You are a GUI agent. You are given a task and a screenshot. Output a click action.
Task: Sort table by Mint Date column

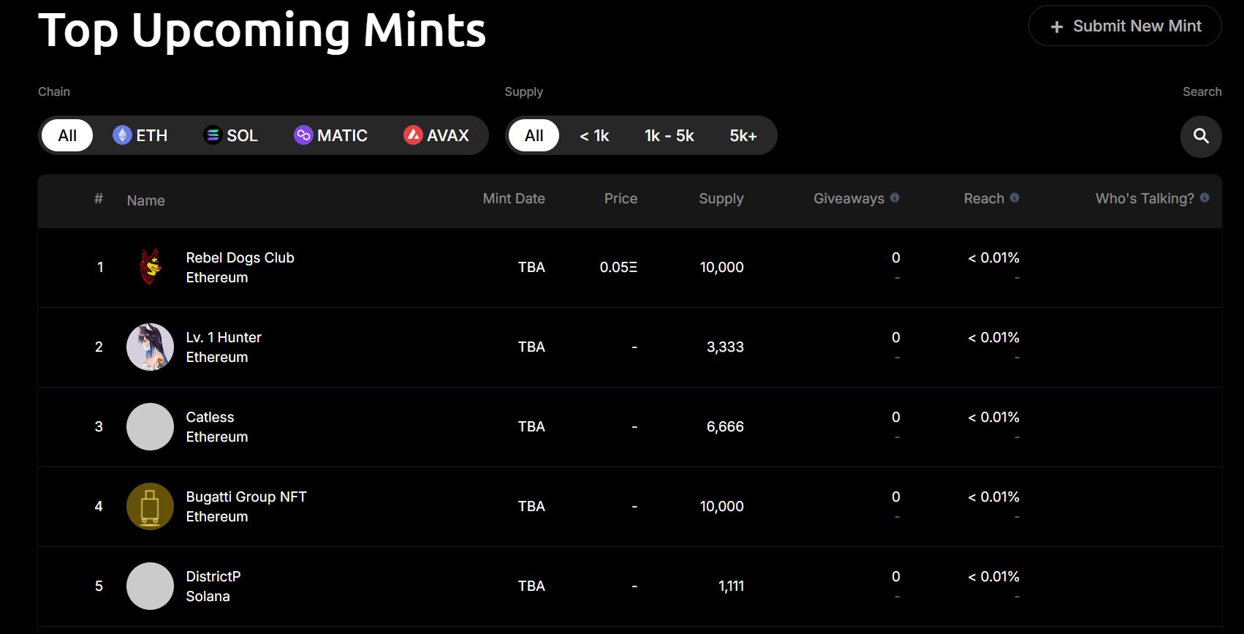point(513,198)
